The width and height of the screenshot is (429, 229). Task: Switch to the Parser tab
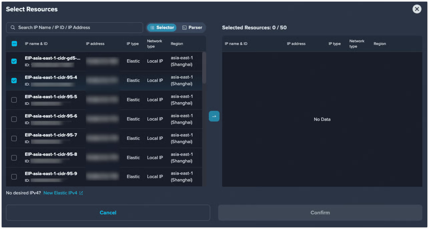point(192,28)
